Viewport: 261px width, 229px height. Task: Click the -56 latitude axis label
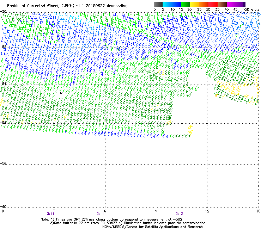point(3,122)
